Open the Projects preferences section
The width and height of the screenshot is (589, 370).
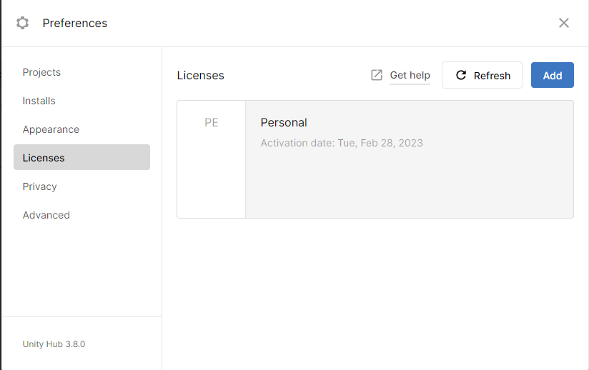(41, 72)
